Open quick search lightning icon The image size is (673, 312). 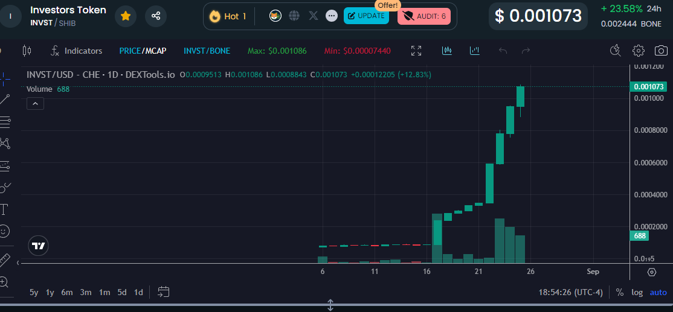point(615,51)
